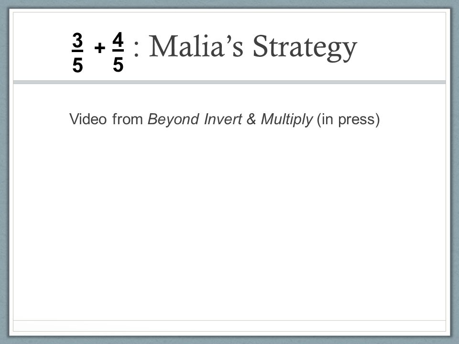This screenshot has height=344, width=459.
Task: Click the word Video in body text
Action: point(88,119)
